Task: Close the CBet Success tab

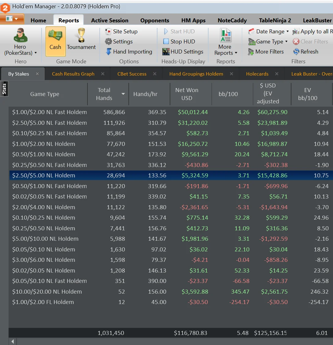Action: click(155, 74)
